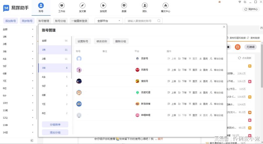Move the 百家号 account down with 下移

click(x=182, y=59)
